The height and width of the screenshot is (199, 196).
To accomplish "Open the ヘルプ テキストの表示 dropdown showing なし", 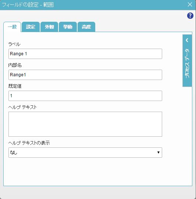I will click(x=85, y=153).
